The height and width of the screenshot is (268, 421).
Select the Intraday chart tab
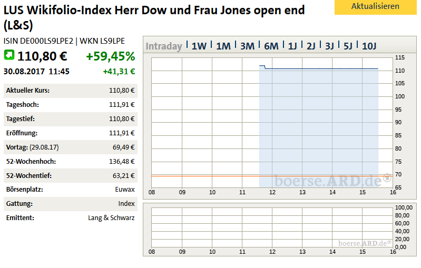click(164, 46)
